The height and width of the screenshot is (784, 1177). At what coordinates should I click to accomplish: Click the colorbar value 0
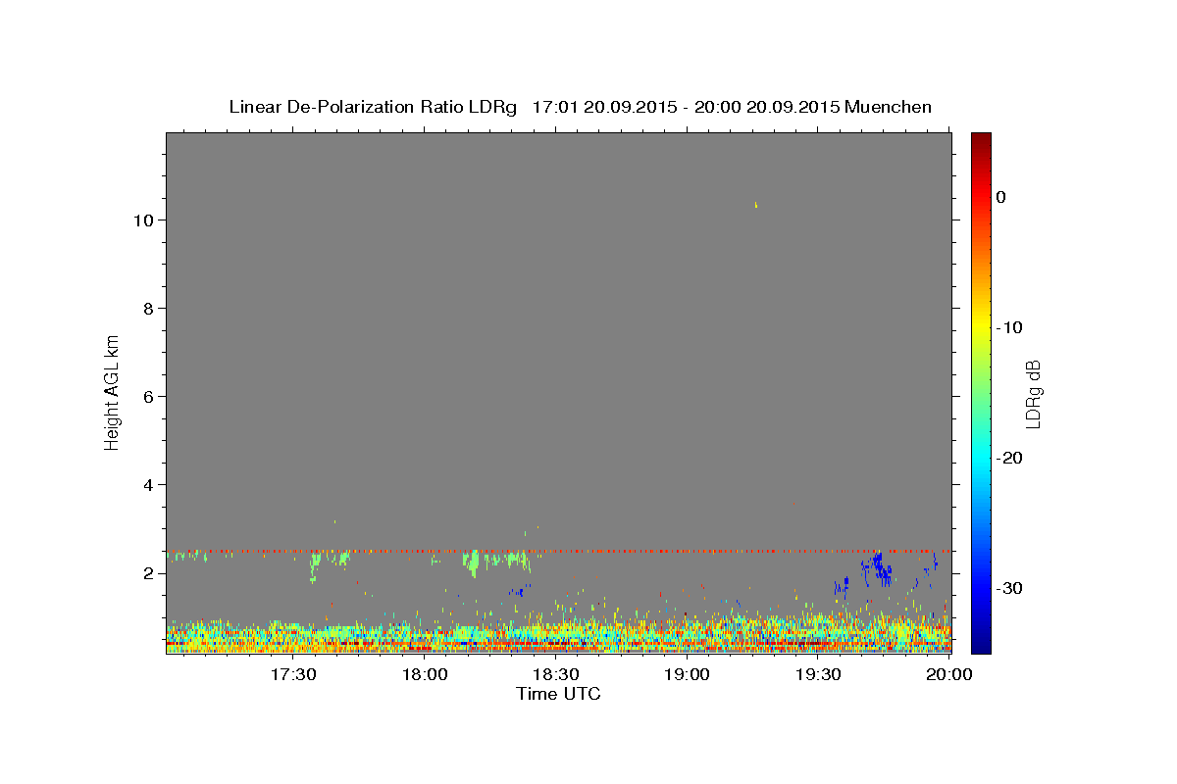pyautogui.click(x=1001, y=197)
